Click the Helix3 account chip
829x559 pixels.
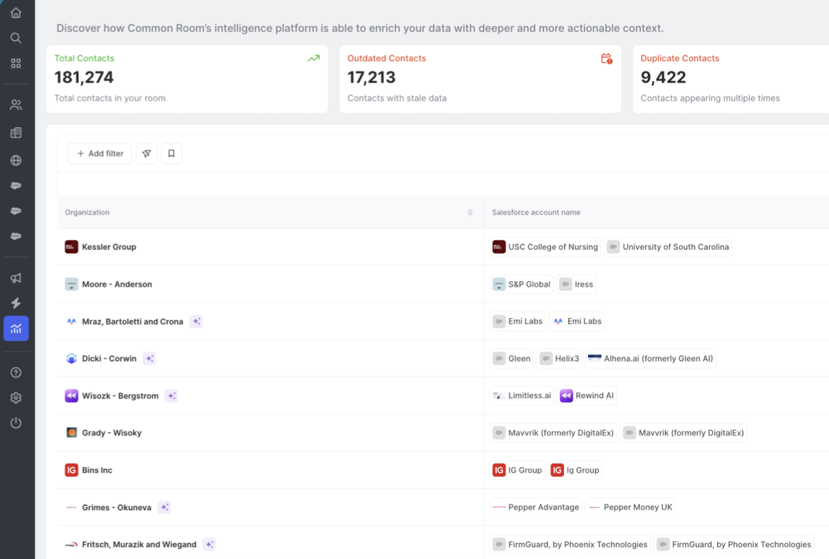tap(559, 358)
